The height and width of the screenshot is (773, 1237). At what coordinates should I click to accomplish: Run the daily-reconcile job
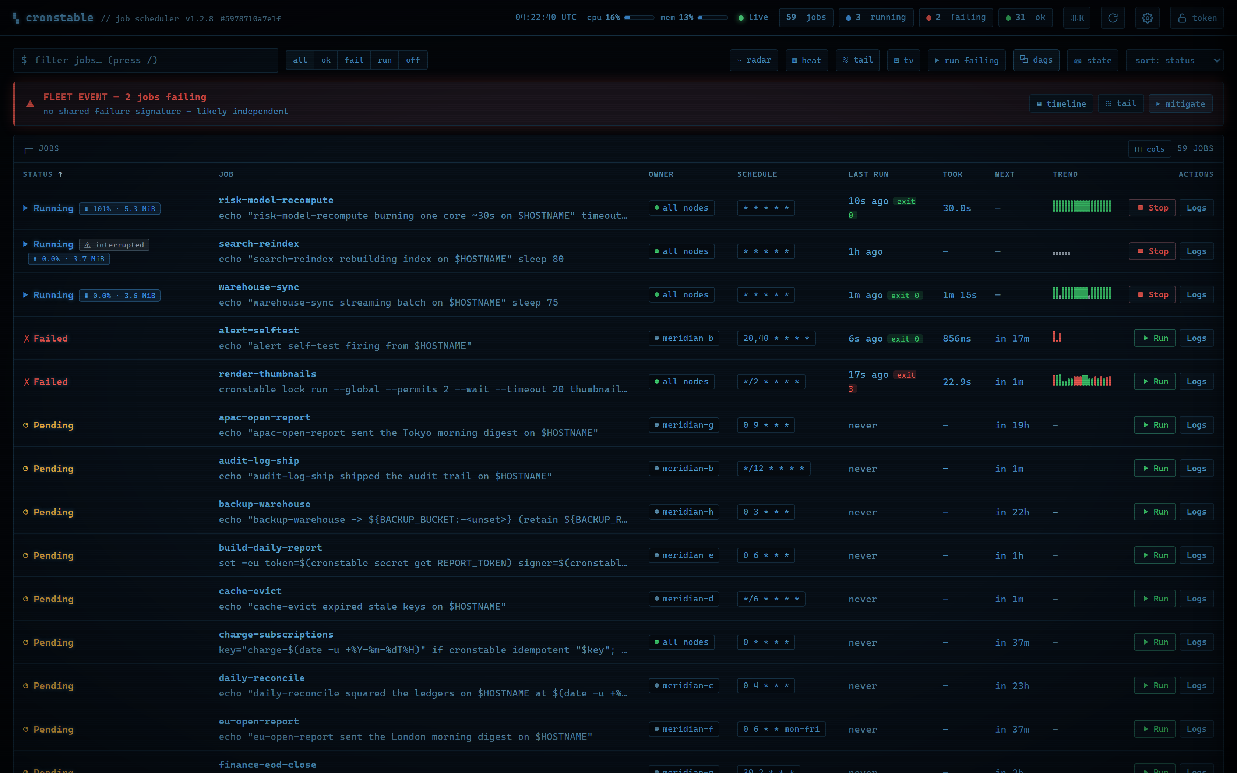coord(1154,685)
